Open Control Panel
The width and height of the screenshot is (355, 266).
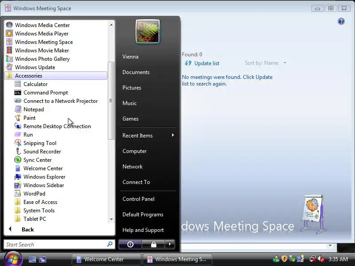click(x=138, y=199)
